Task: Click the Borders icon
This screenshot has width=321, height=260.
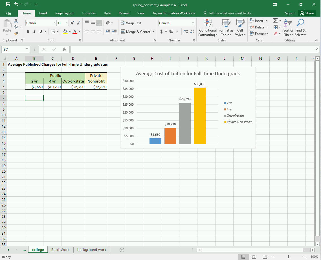Action: 53,32
